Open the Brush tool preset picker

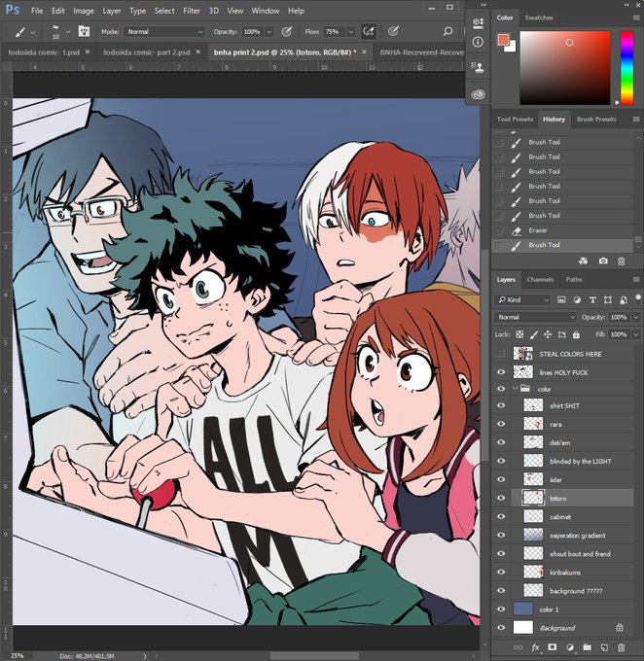pos(55,32)
